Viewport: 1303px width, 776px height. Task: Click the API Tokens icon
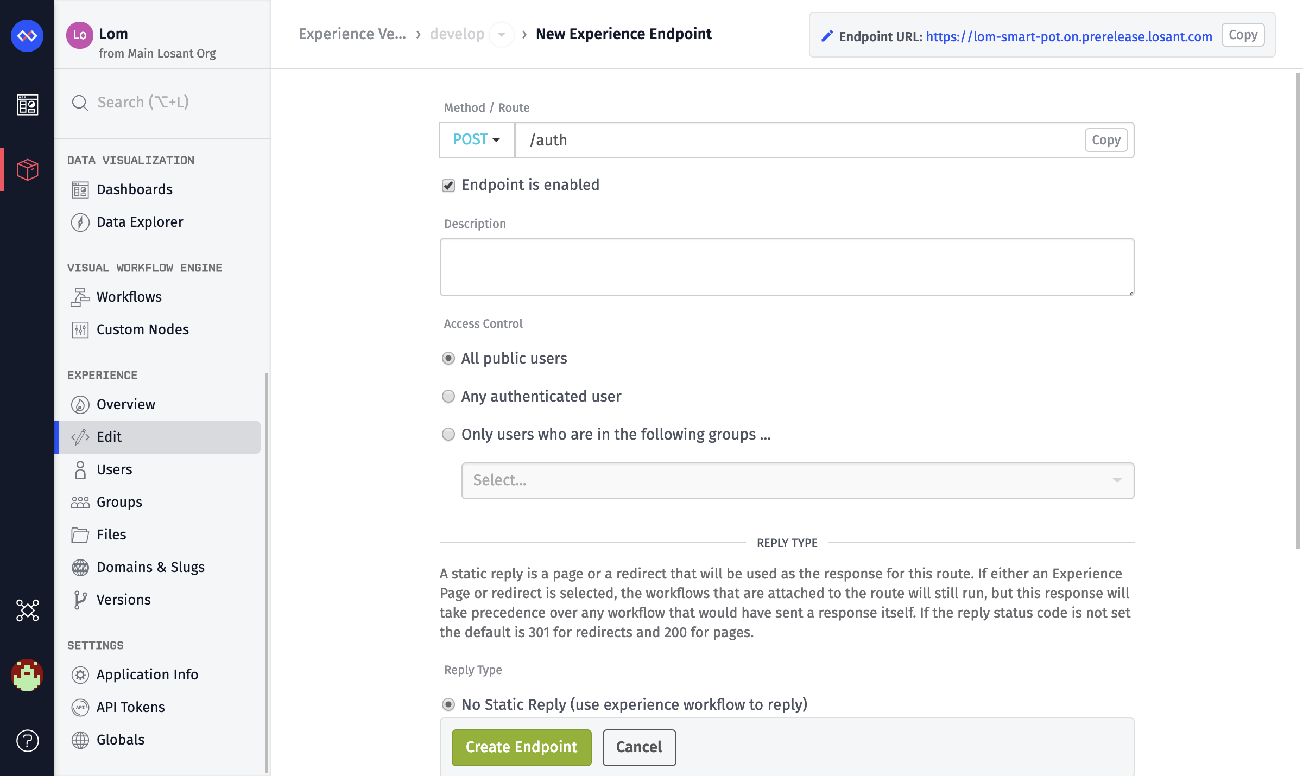click(80, 708)
